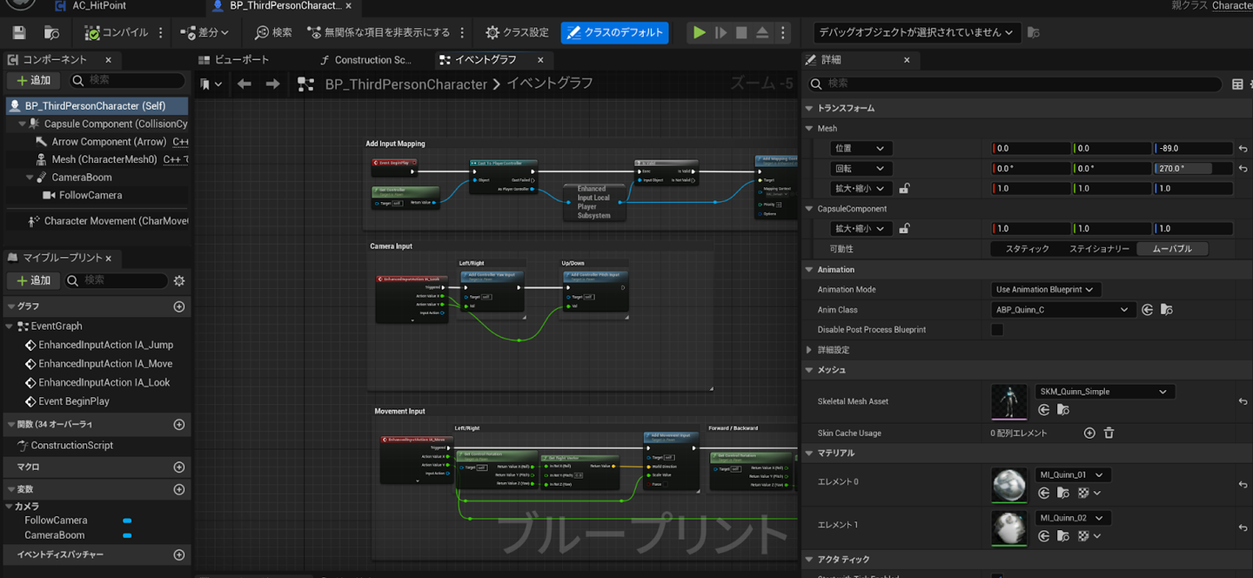Click the Browse to asset icon
This screenshot has width=1253, height=578.
pos(51,33)
